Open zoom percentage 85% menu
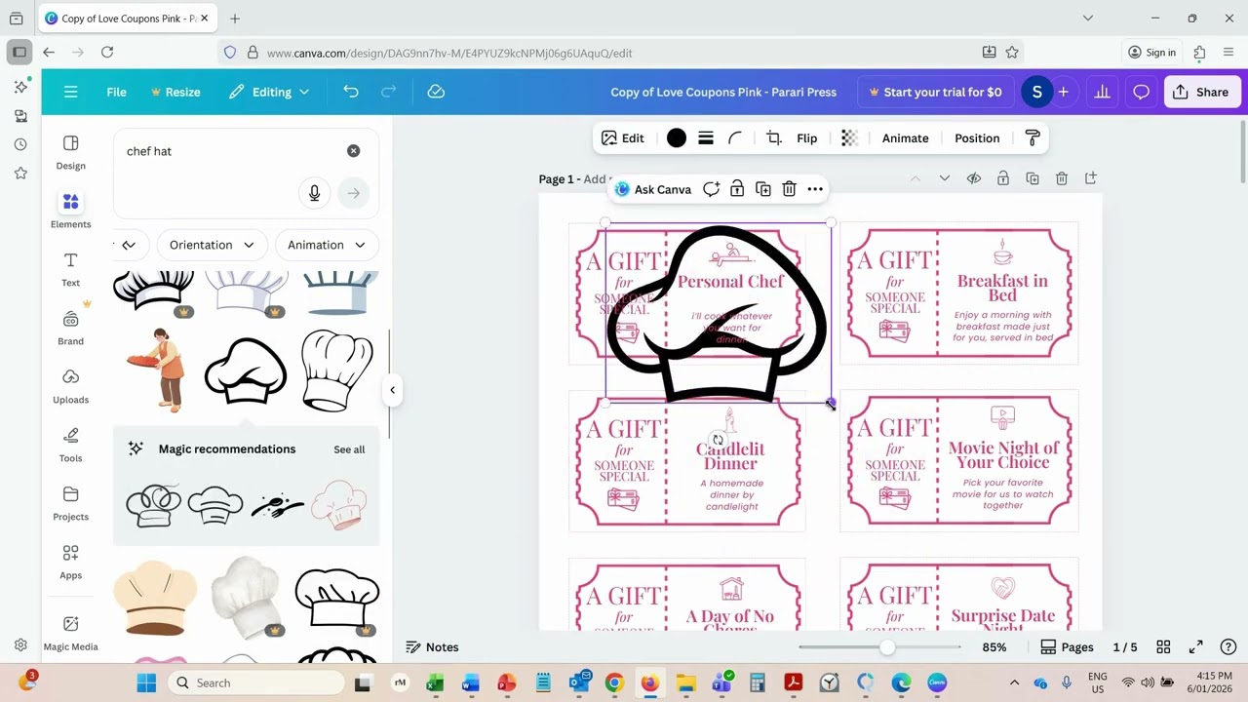 coord(994,647)
